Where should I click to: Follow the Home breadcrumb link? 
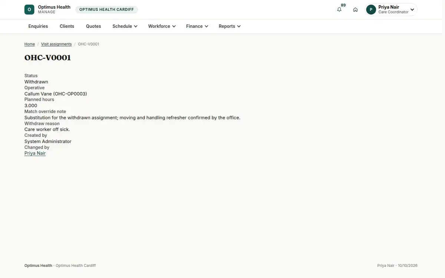(x=30, y=44)
